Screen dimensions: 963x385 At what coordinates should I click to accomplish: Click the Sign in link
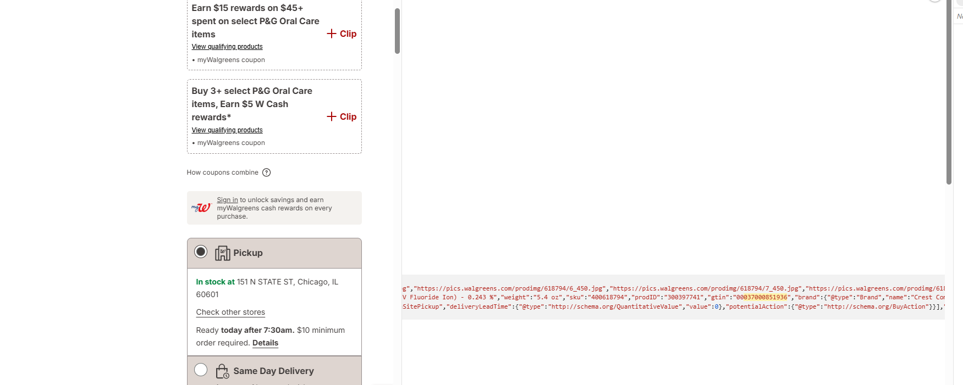[227, 200]
